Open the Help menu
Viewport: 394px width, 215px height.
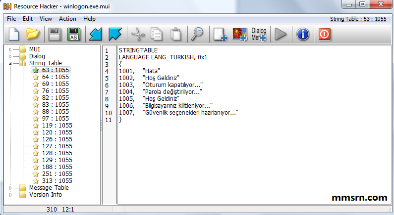89,19
